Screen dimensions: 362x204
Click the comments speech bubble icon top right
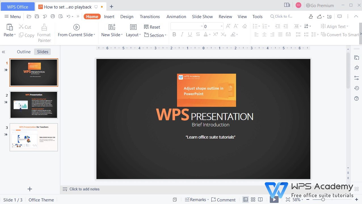tap(340, 16)
